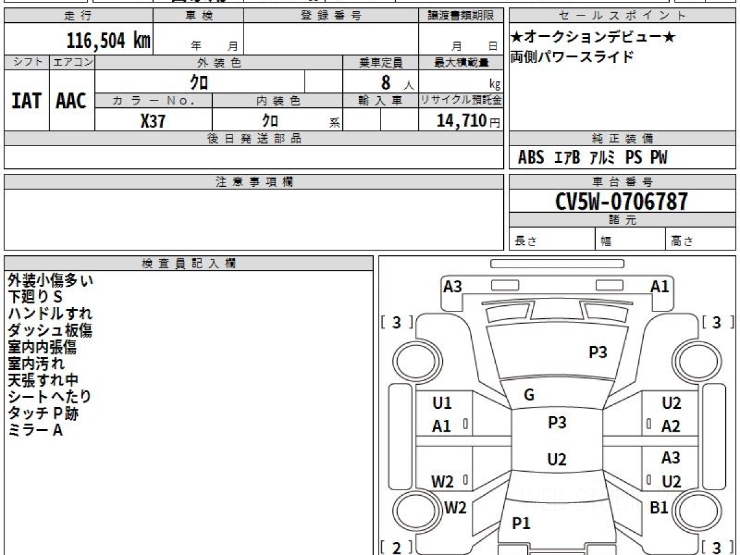740x555 pixels.
Task: Select the inspector note ミラーA
Action: [35, 430]
